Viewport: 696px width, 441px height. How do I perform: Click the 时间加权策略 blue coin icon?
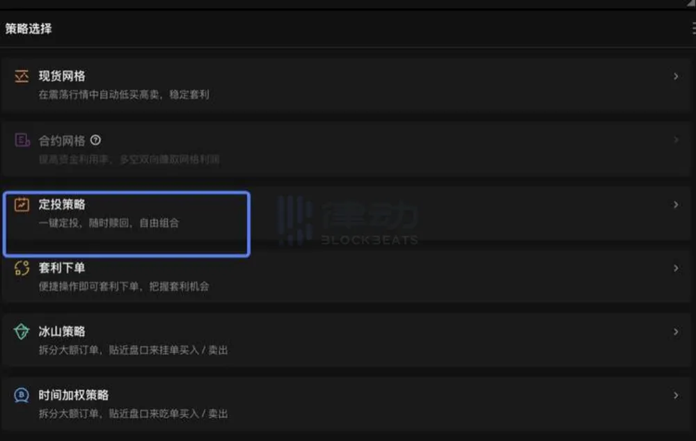[x=22, y=395]
